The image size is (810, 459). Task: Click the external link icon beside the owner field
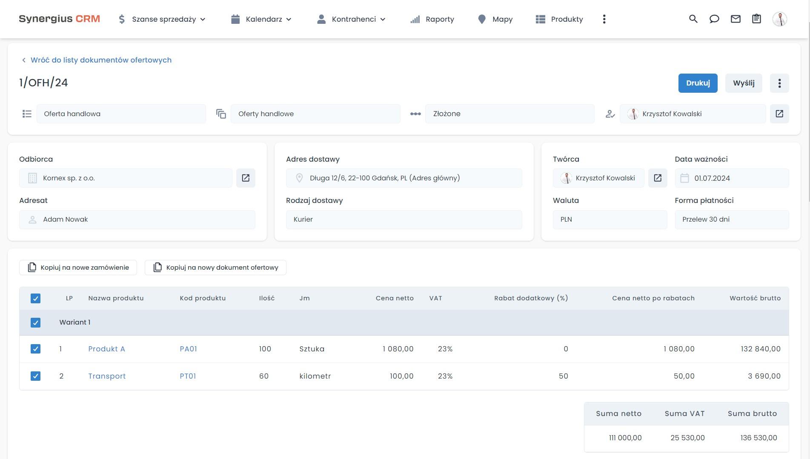779,114
